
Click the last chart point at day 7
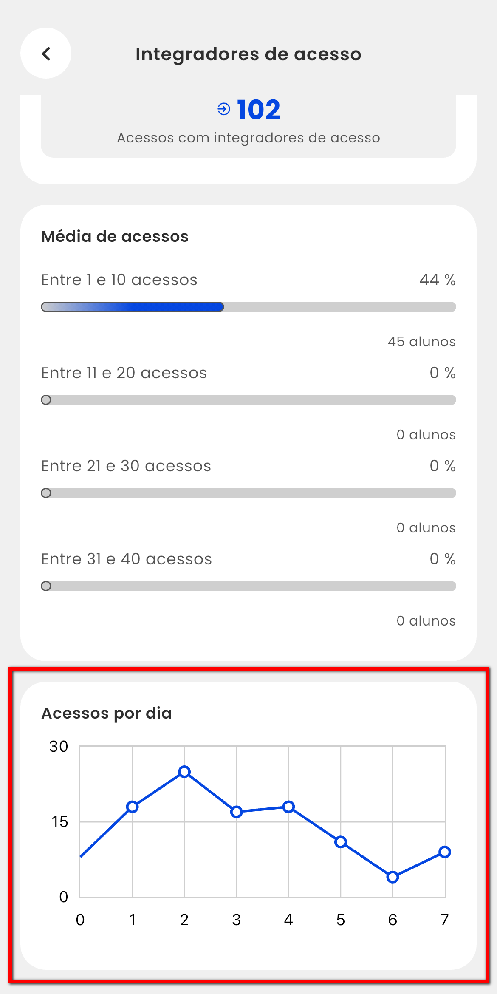445,852
